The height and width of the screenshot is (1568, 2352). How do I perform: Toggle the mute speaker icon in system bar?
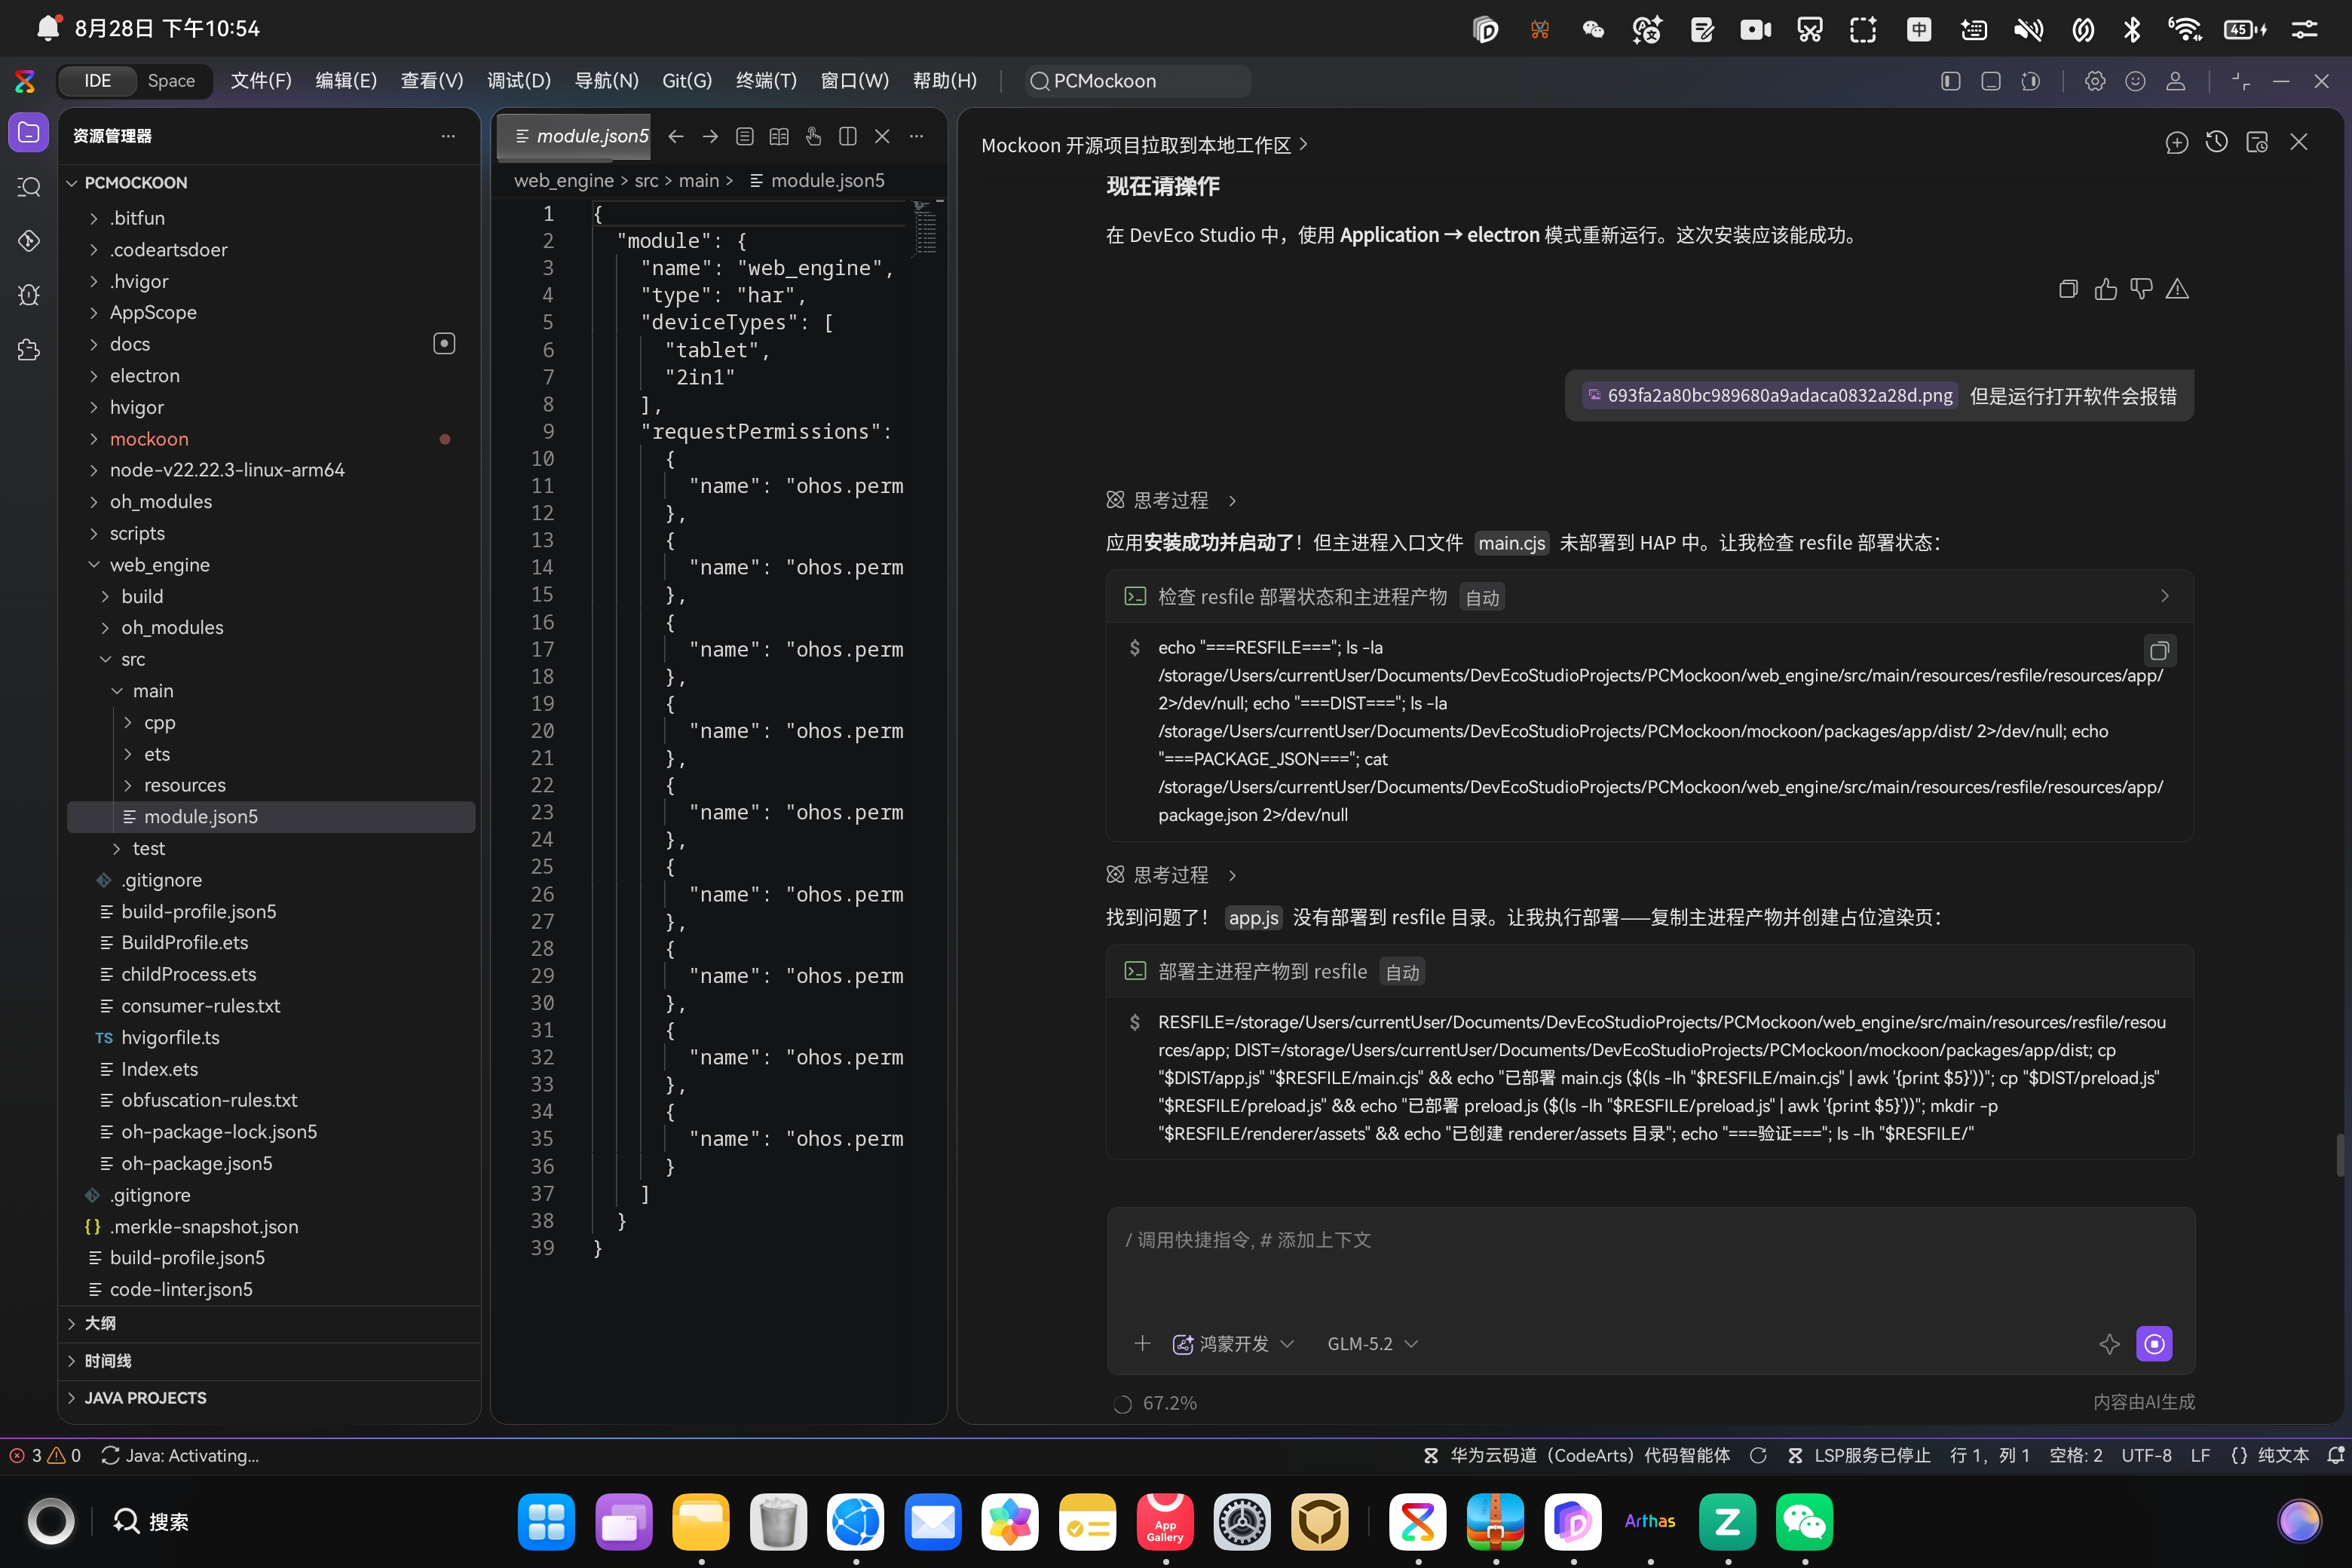pos(2029,29)
